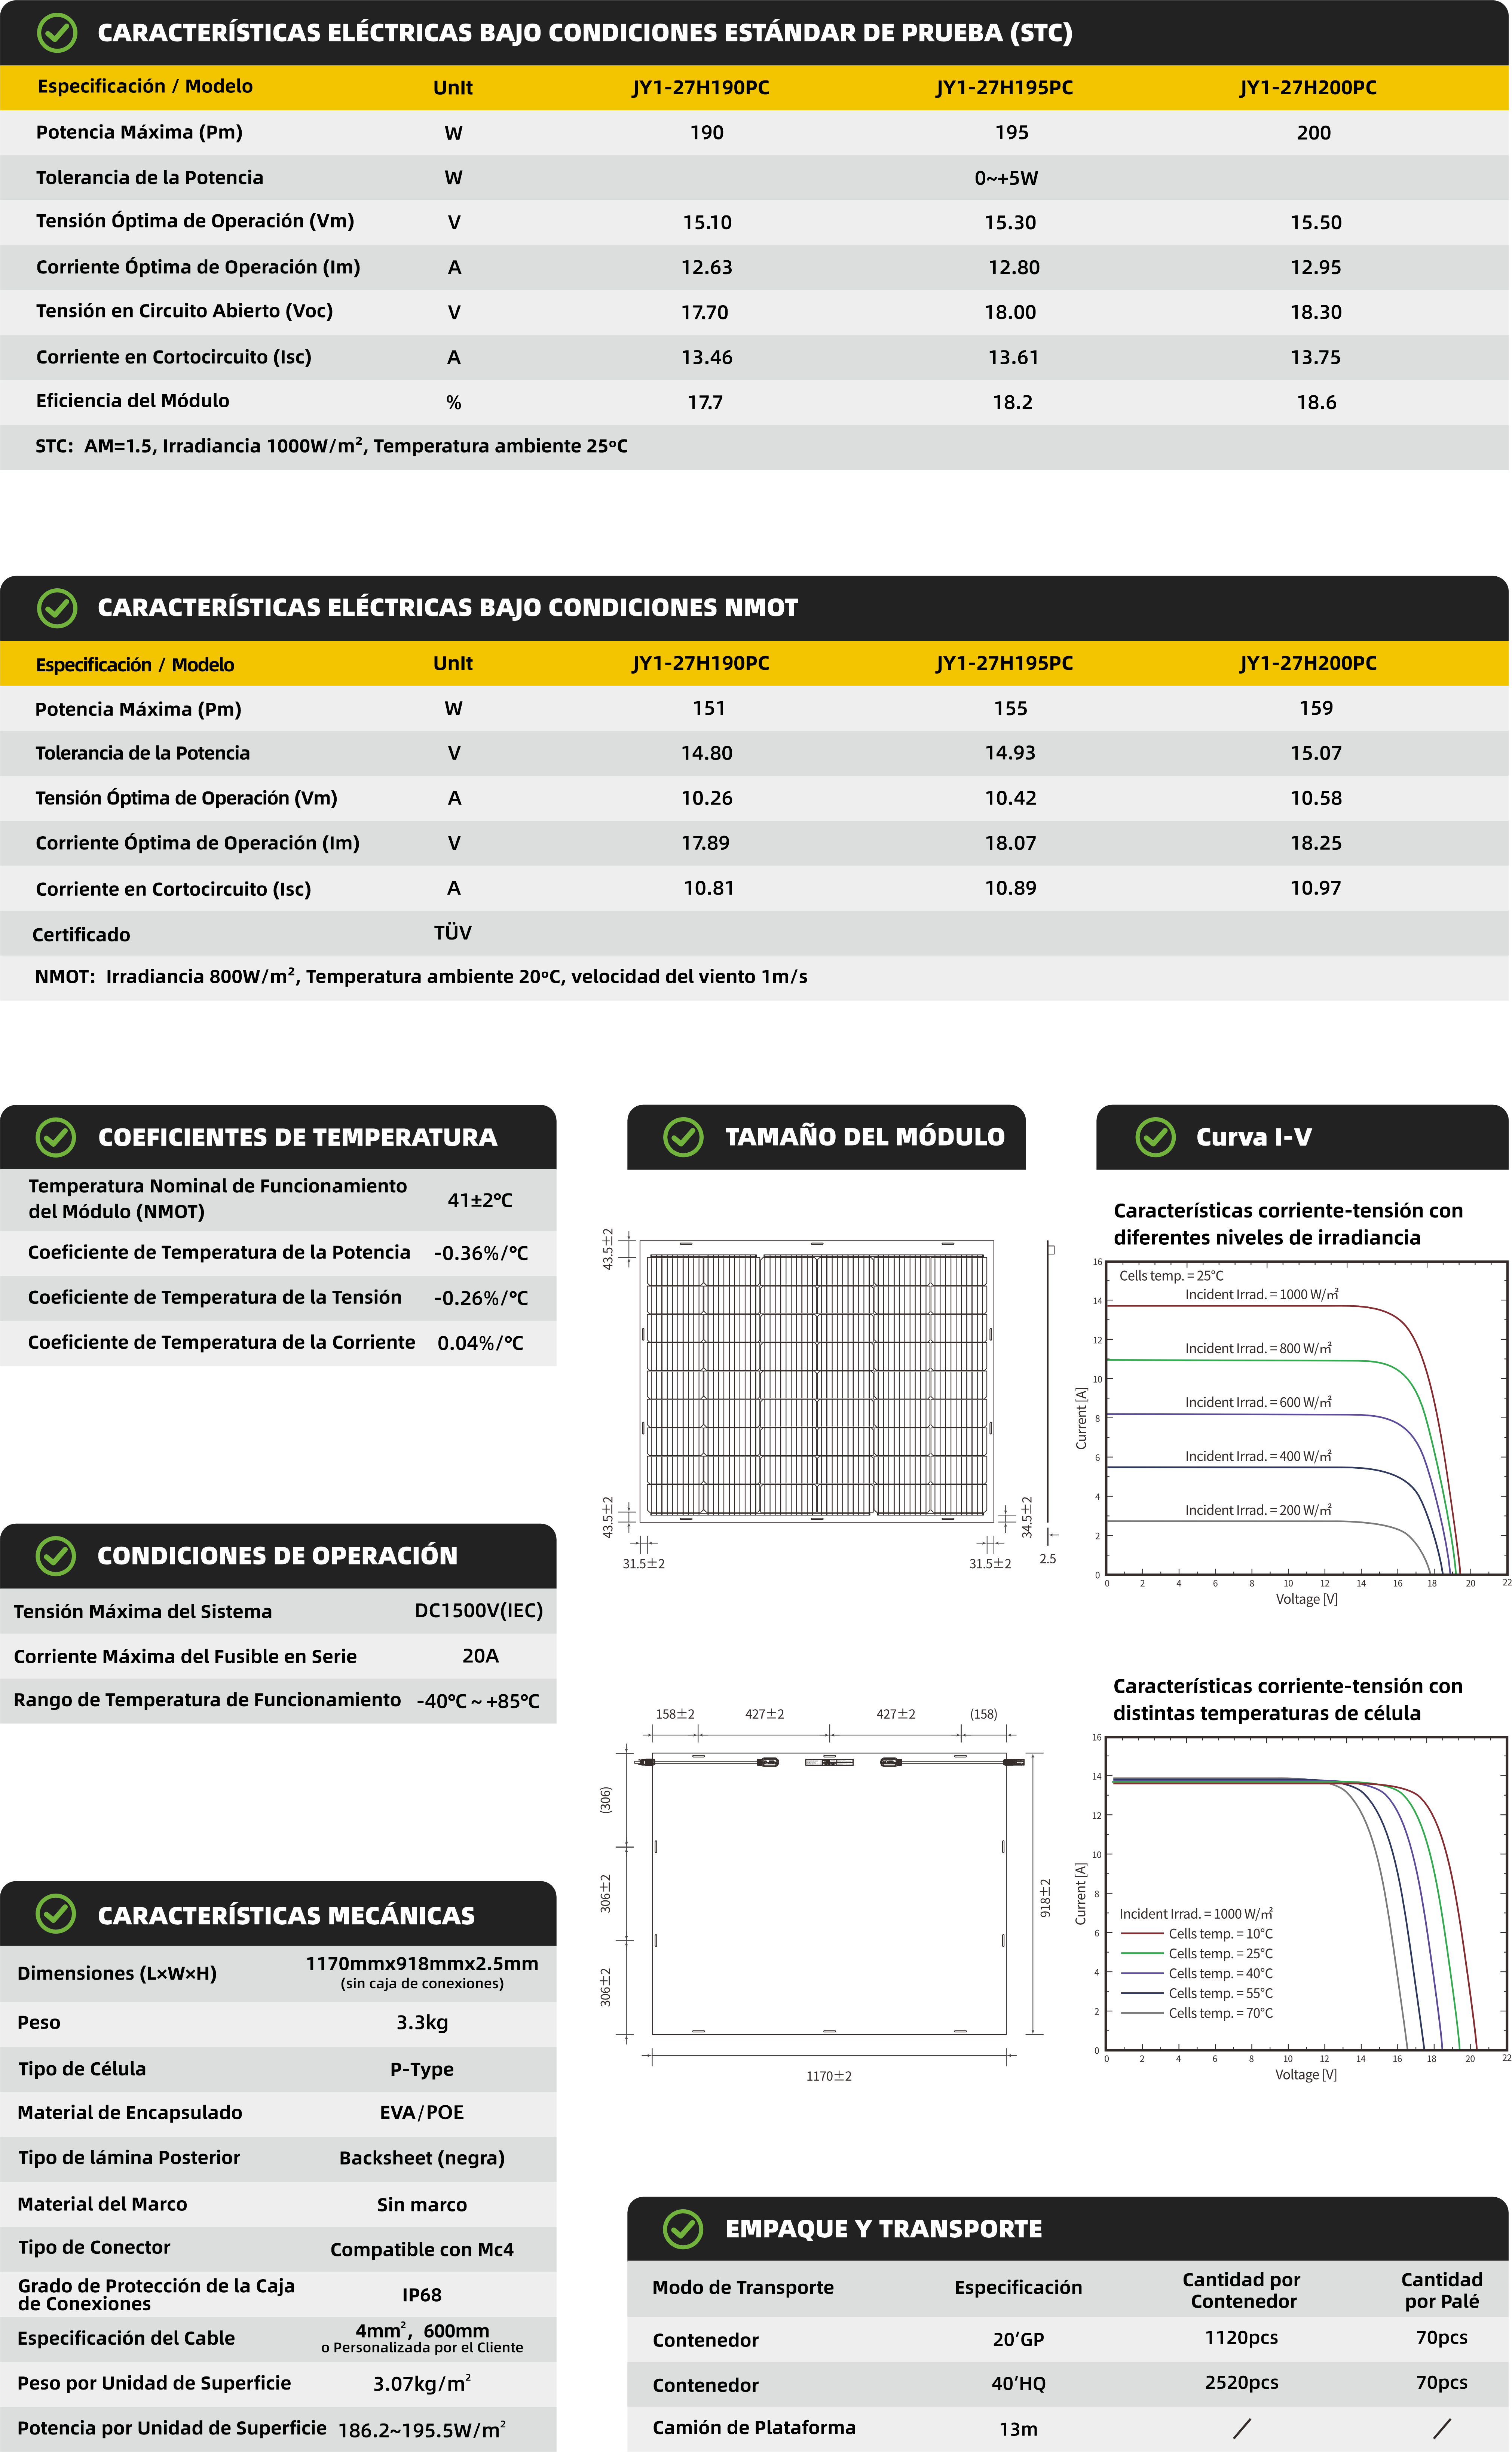Click the checkmark icon beside Empaque y Transporte
Screen dimensions: 1512x2452
click(x=684, y=2229)
